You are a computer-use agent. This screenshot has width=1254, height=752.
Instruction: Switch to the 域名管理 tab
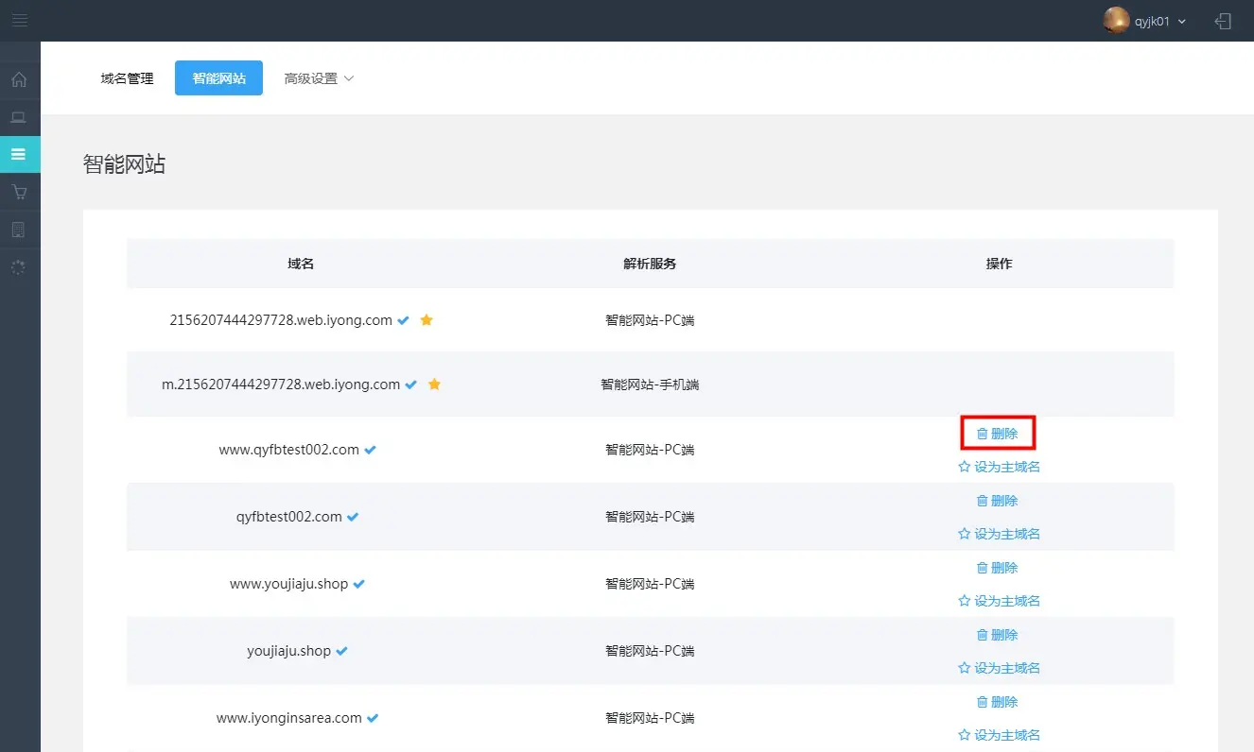click(127, 78)
